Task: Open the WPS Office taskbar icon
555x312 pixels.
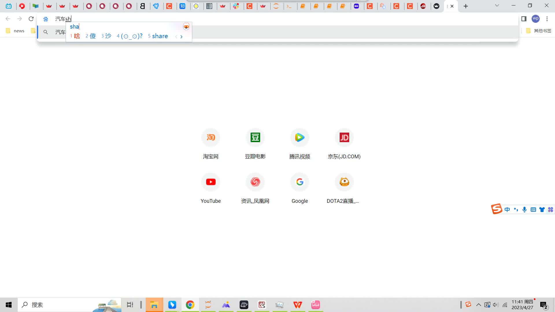Action: [297, 305]
